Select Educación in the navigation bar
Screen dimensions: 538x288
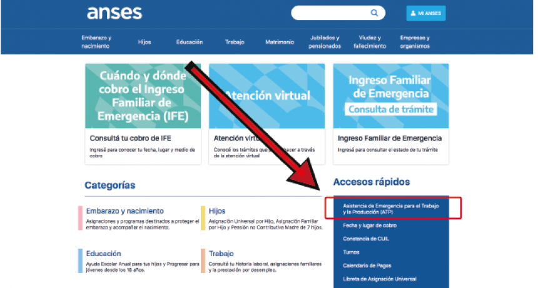pyautogui.click(x=190, y=42)
